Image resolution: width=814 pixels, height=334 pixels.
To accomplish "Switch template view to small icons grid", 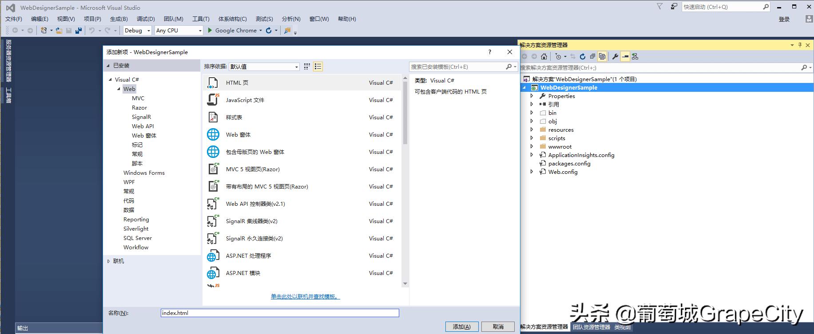I will tap(307, 67).
